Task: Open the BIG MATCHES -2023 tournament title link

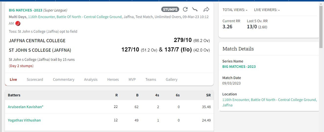Action: tap(25, 10)
